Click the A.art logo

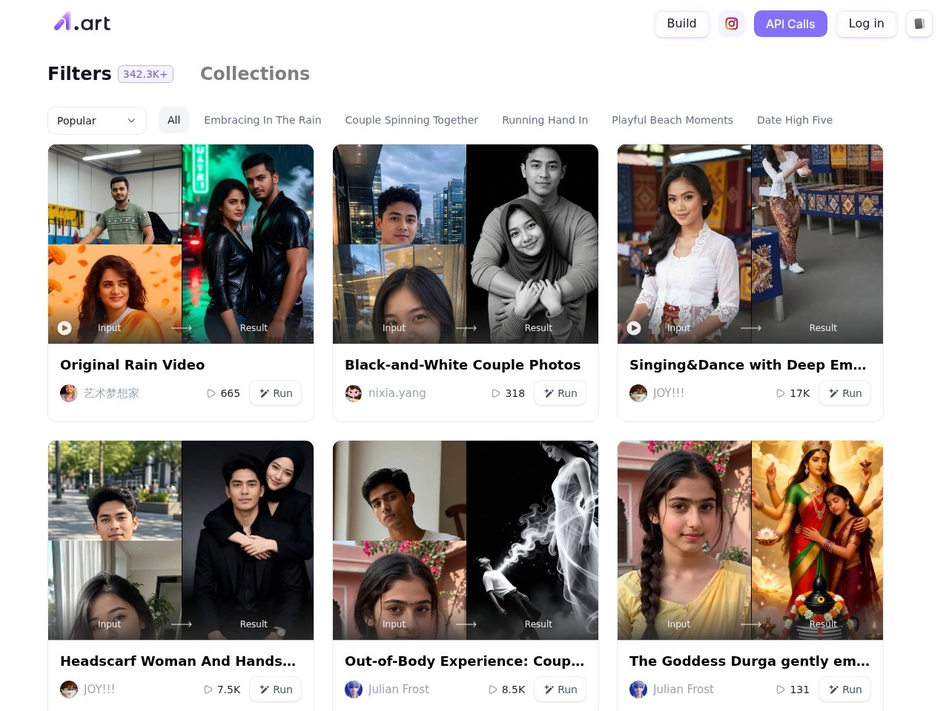coord(82,22)
